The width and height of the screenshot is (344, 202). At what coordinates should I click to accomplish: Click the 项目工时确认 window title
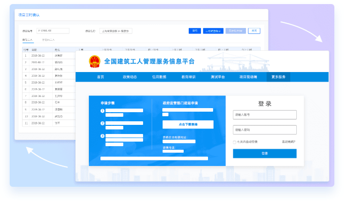[x=29, y=15]
